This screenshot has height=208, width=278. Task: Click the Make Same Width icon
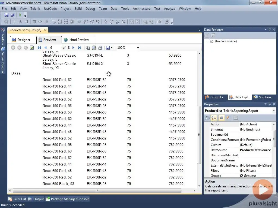click(54, 22)
